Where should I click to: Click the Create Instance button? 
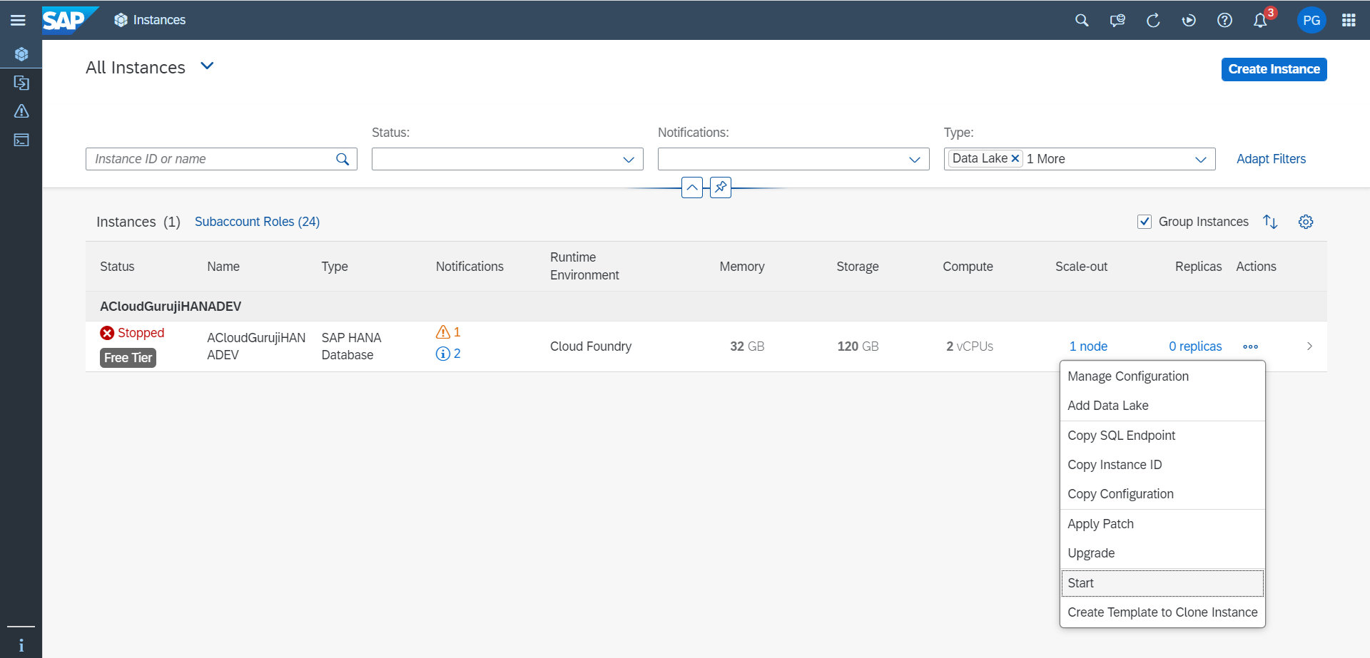(x=1274, y=69)
